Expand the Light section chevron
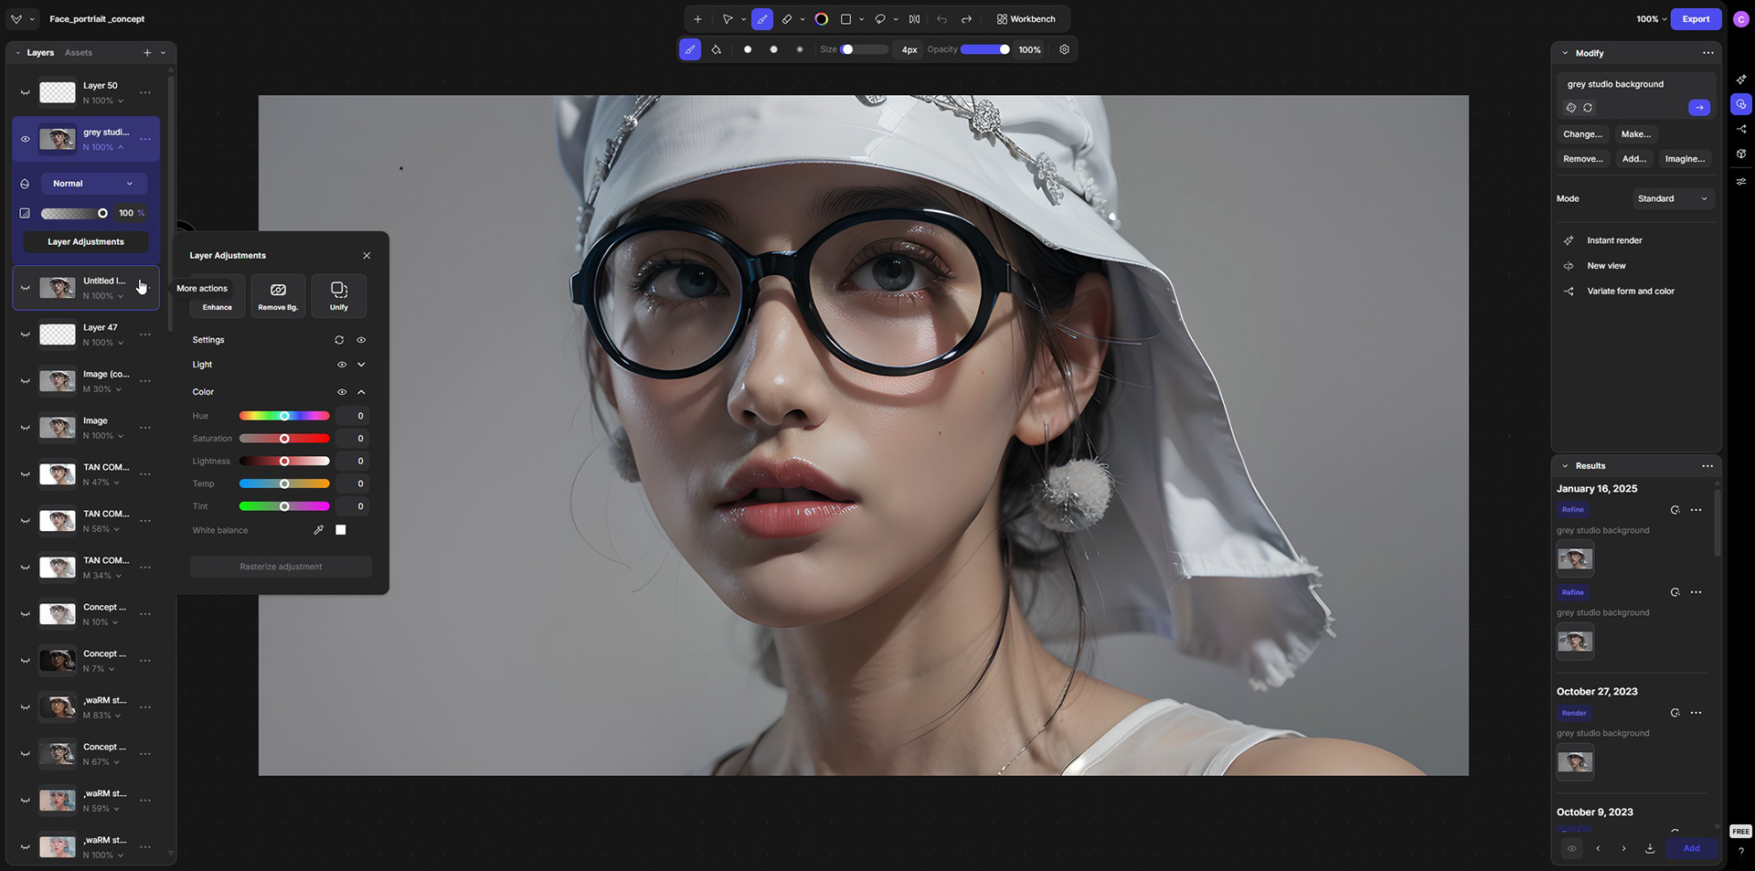The image size is (1755, 871). pyautogui.click(x=361, y=365)
